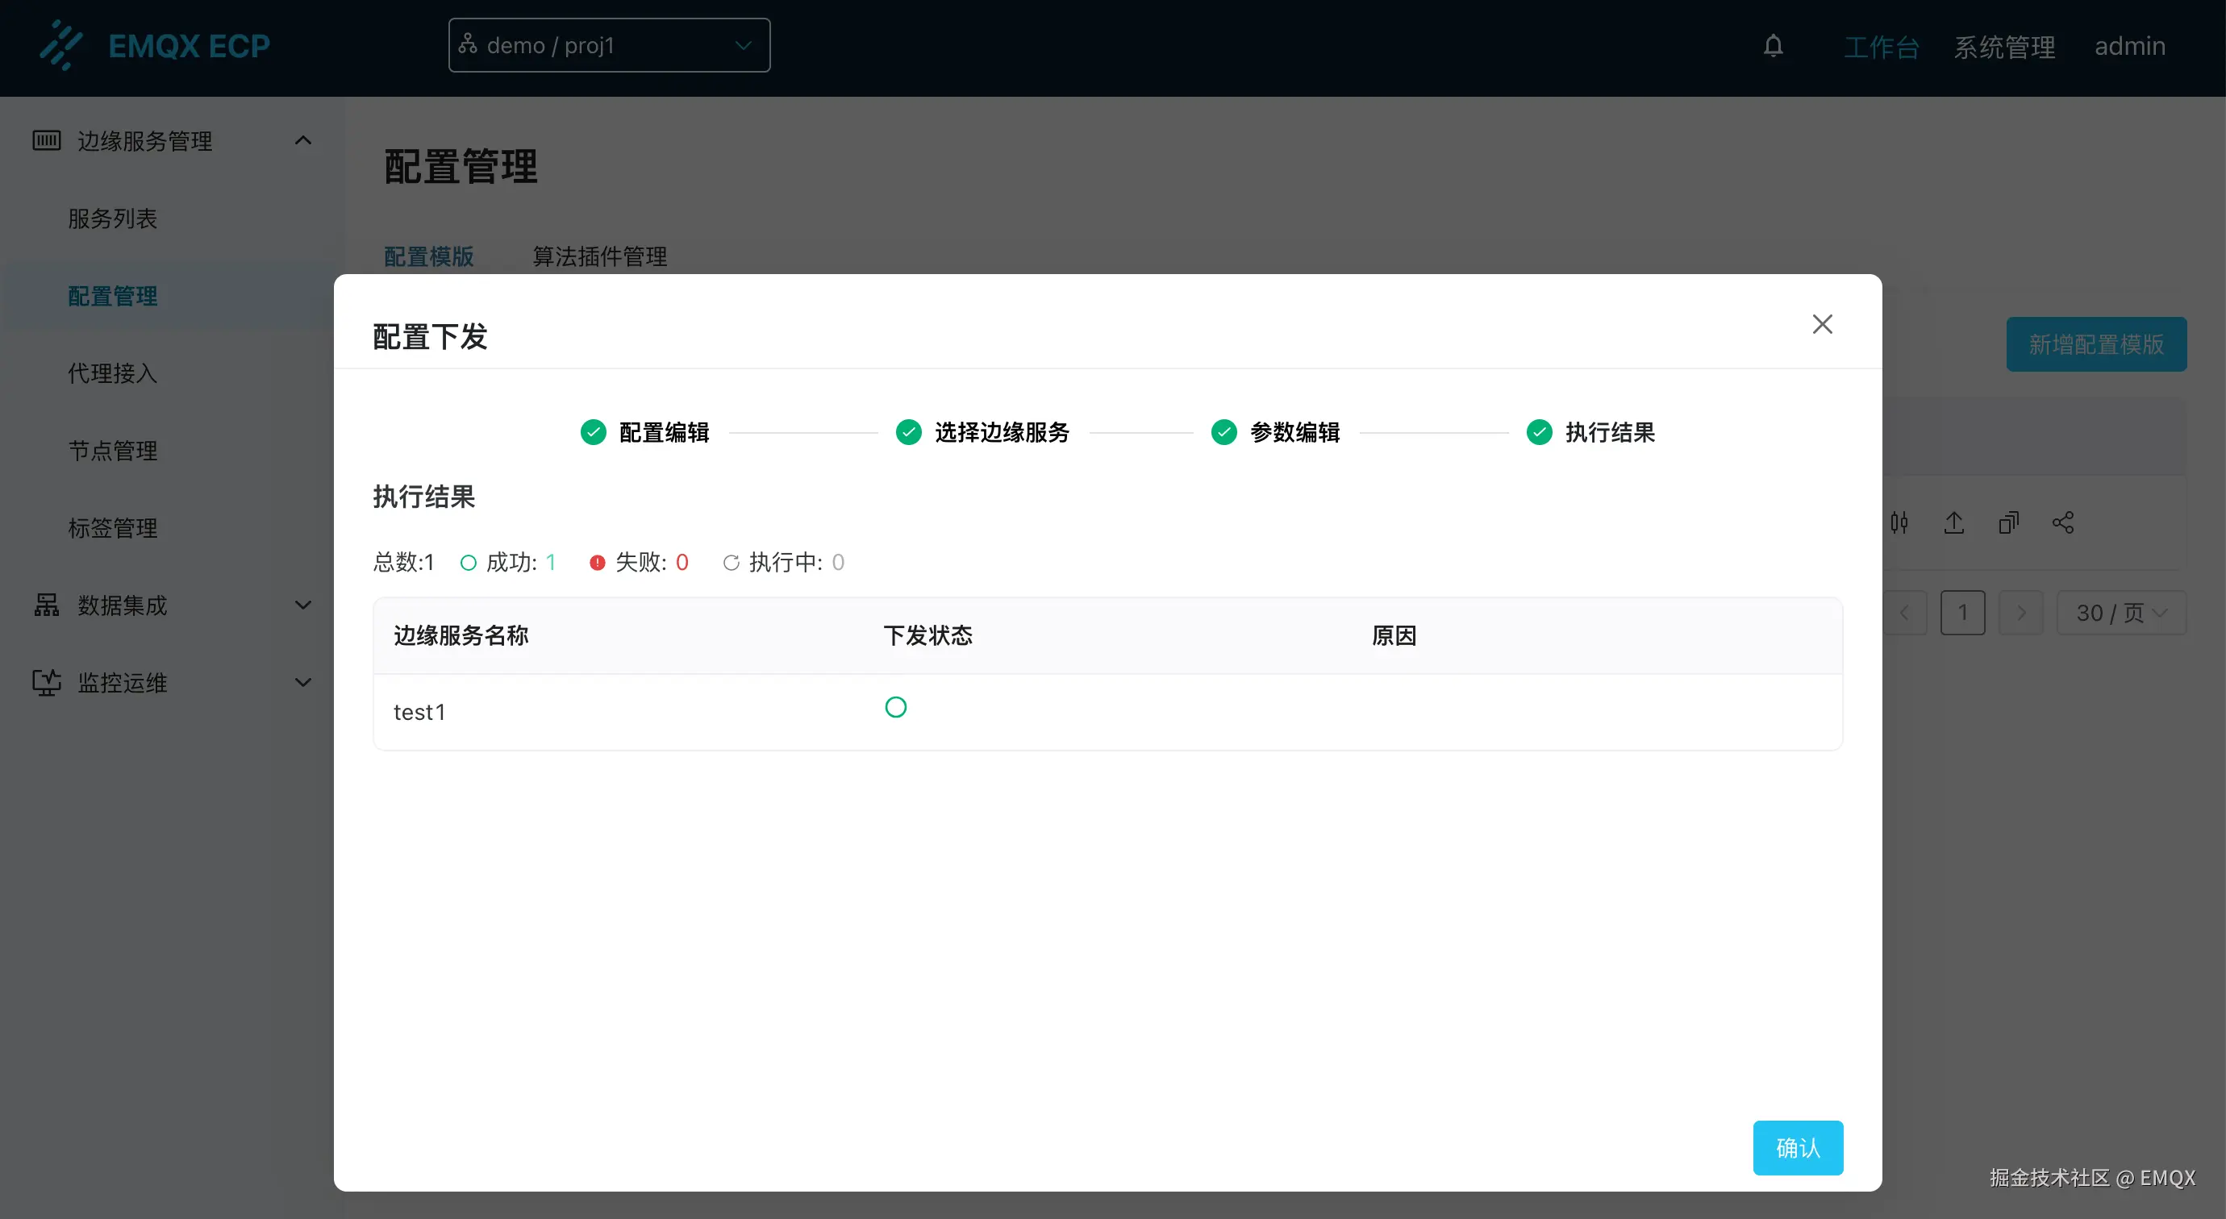Click the duplicate/copy icon above the table
2226x1219 pixels.
[x=2009, y=522]
